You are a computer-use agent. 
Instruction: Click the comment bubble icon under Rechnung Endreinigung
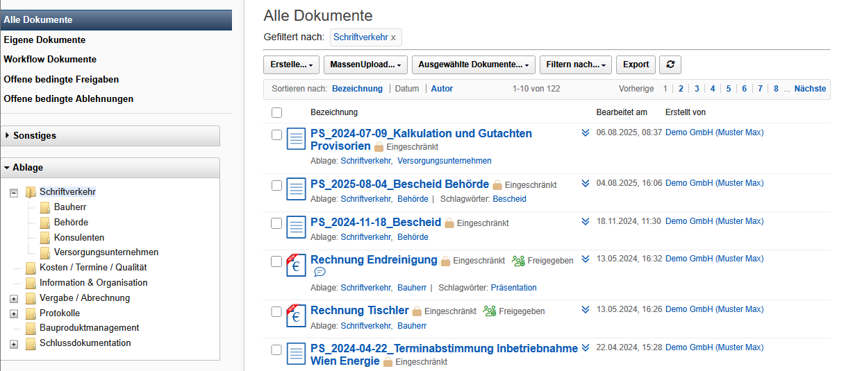[320, 272]
